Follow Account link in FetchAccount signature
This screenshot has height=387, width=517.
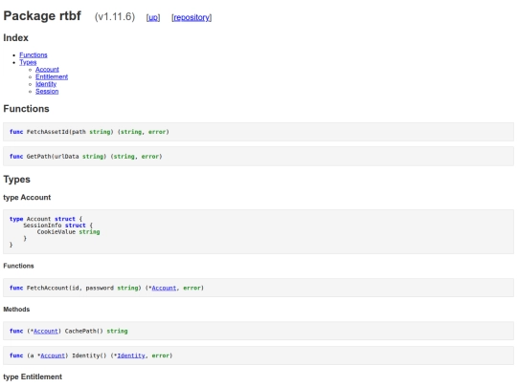(x=164, y=288)
